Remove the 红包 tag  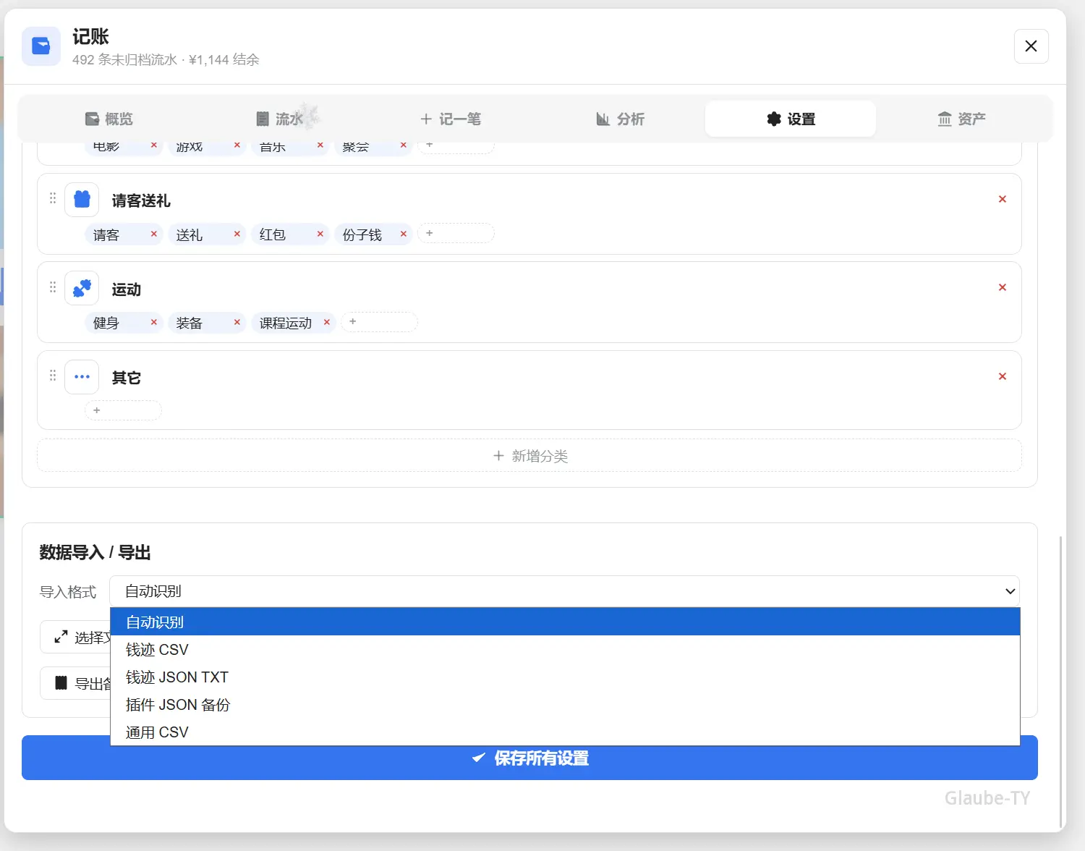(x=320, y=234)
